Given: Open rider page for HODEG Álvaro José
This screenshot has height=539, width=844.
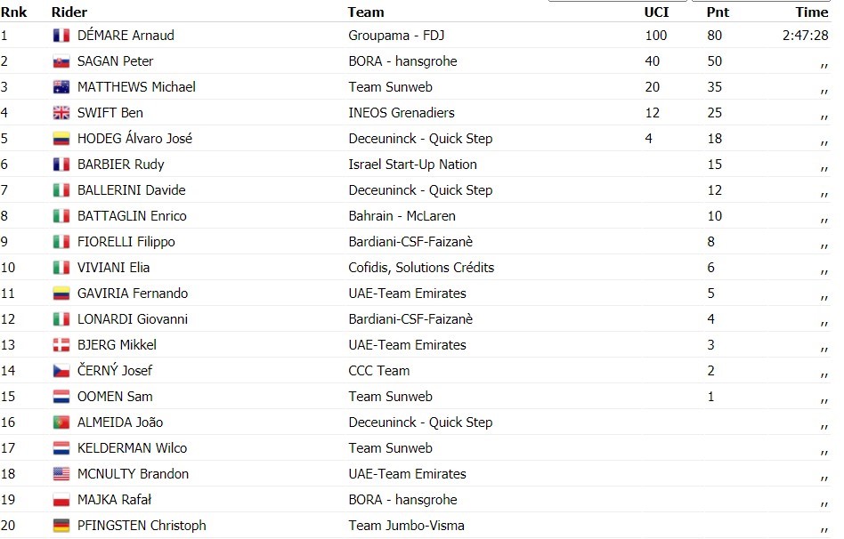Looking at the screenshot, I should 134,138.
